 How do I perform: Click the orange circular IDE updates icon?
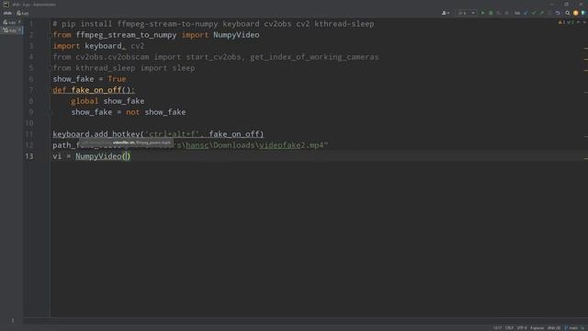pos(576,13)
